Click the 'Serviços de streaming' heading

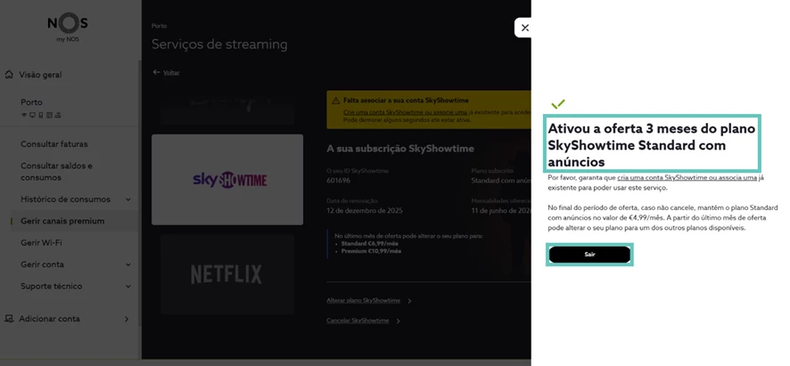219,45
